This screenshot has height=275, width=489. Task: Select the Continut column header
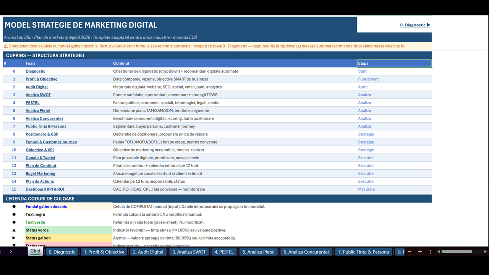tap(235, 63)
